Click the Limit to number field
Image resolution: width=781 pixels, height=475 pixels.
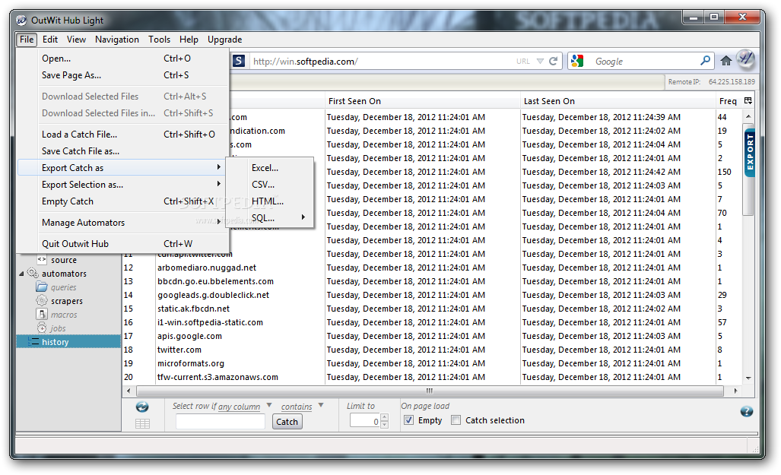pos(365,422)
